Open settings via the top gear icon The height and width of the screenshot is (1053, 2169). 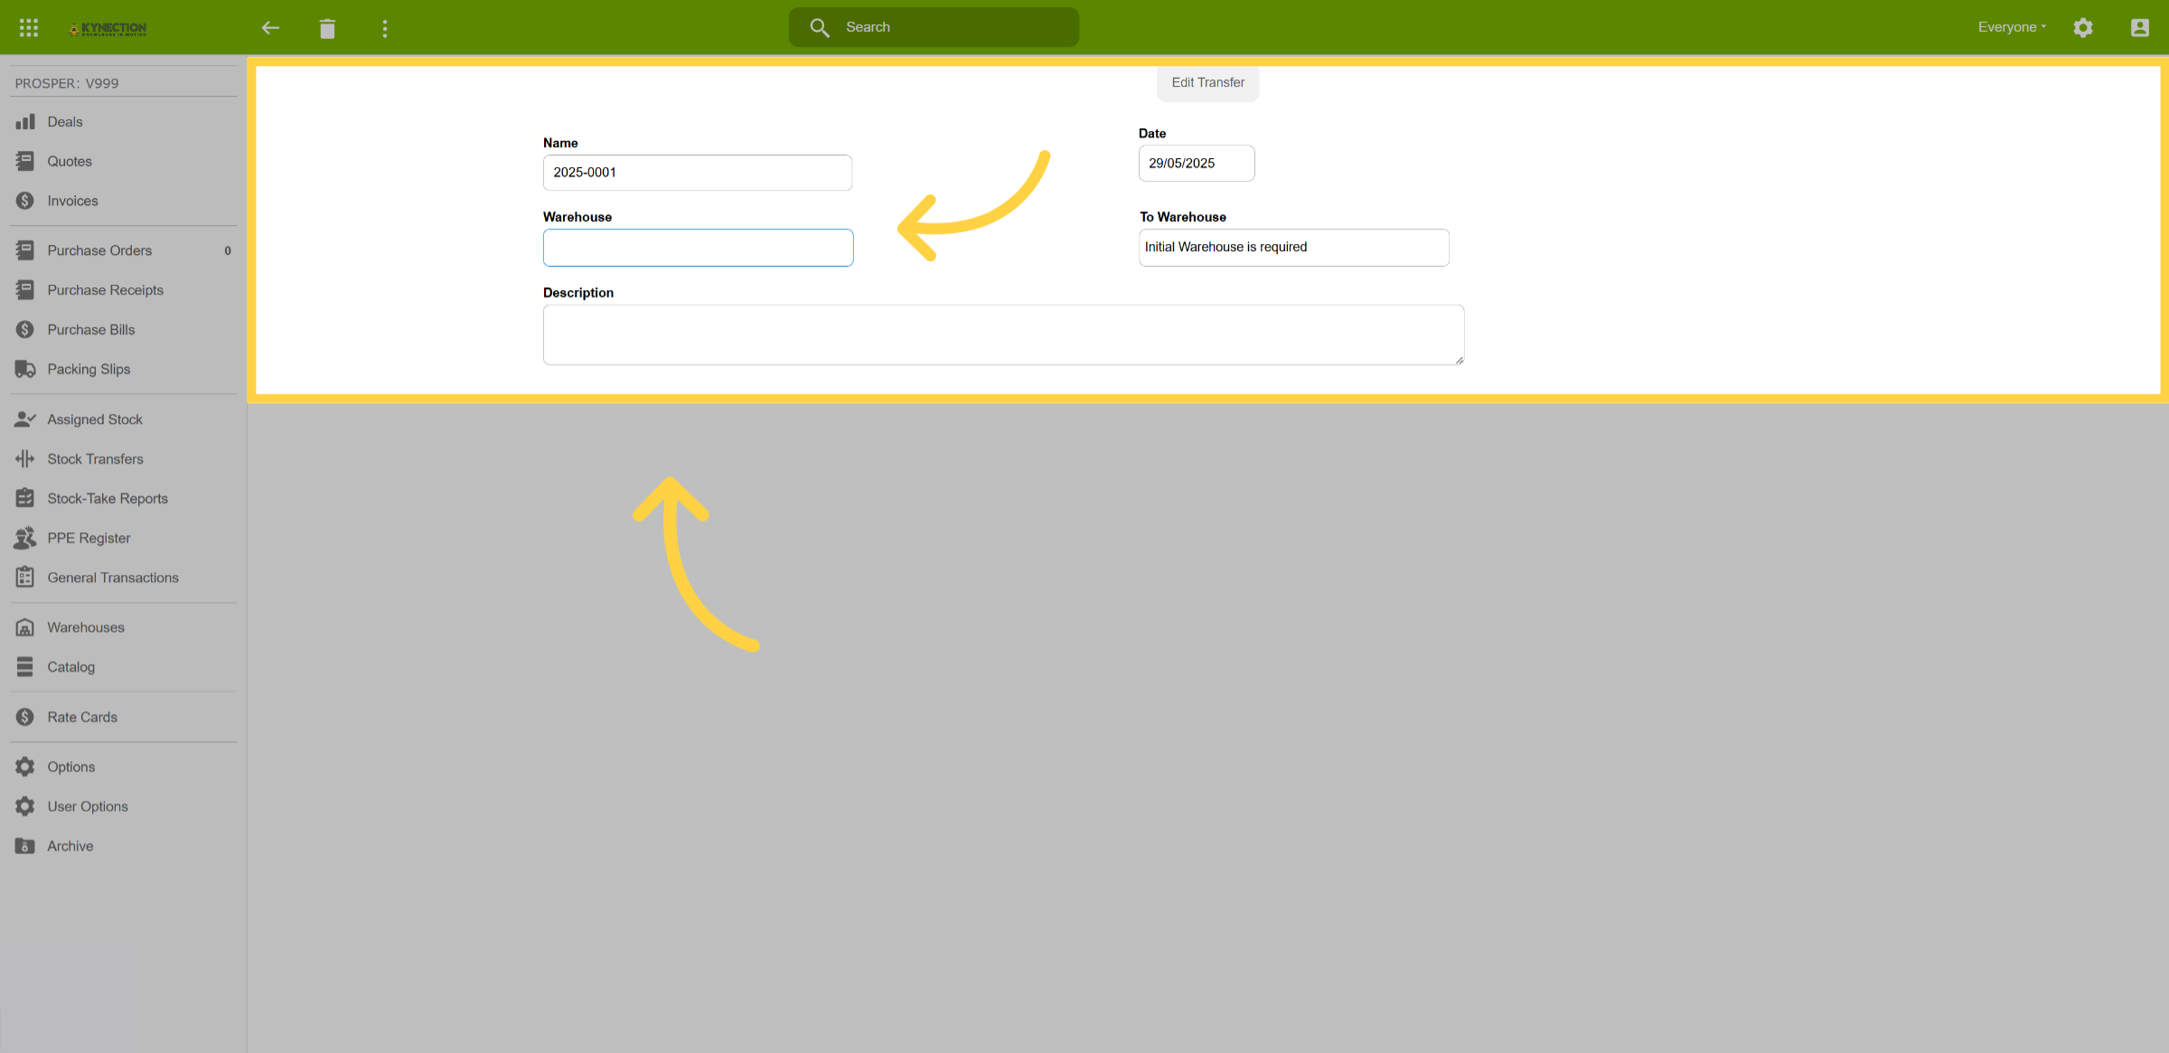pyautogui.click(x=2082, y=27)
